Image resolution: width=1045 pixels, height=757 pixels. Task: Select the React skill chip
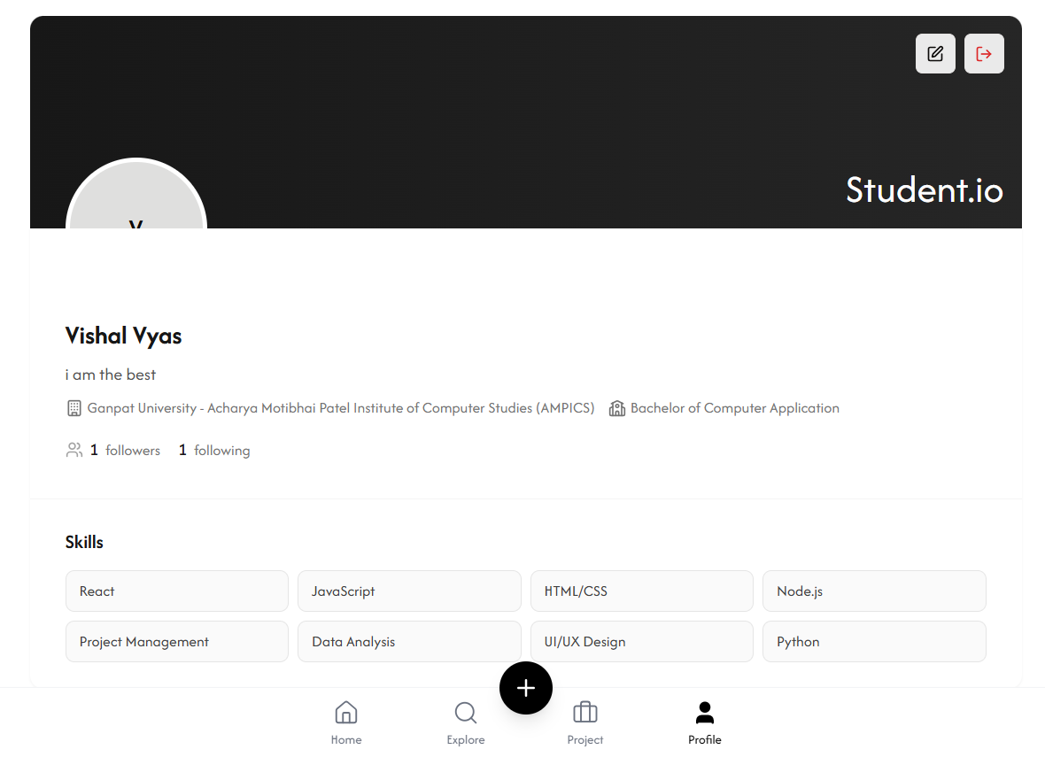pos(176,591)
